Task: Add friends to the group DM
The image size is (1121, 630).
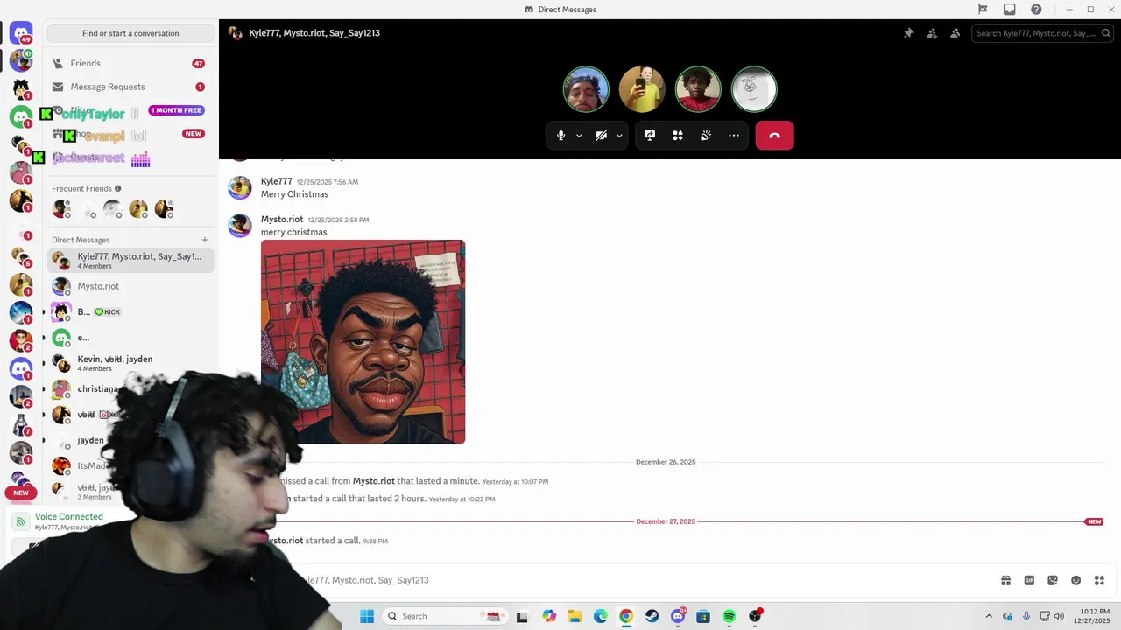Action: (x=932, y=33)
